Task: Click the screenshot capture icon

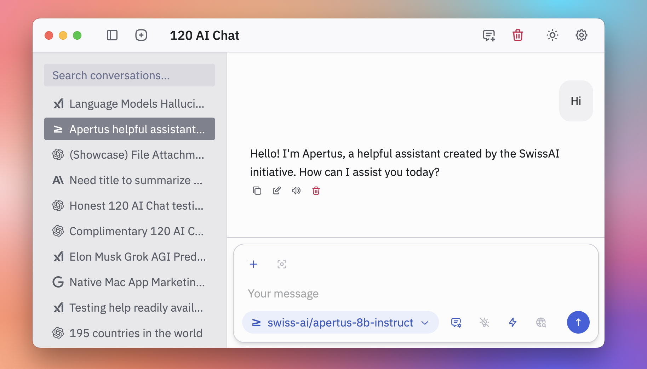Action: tap(282, 264)
